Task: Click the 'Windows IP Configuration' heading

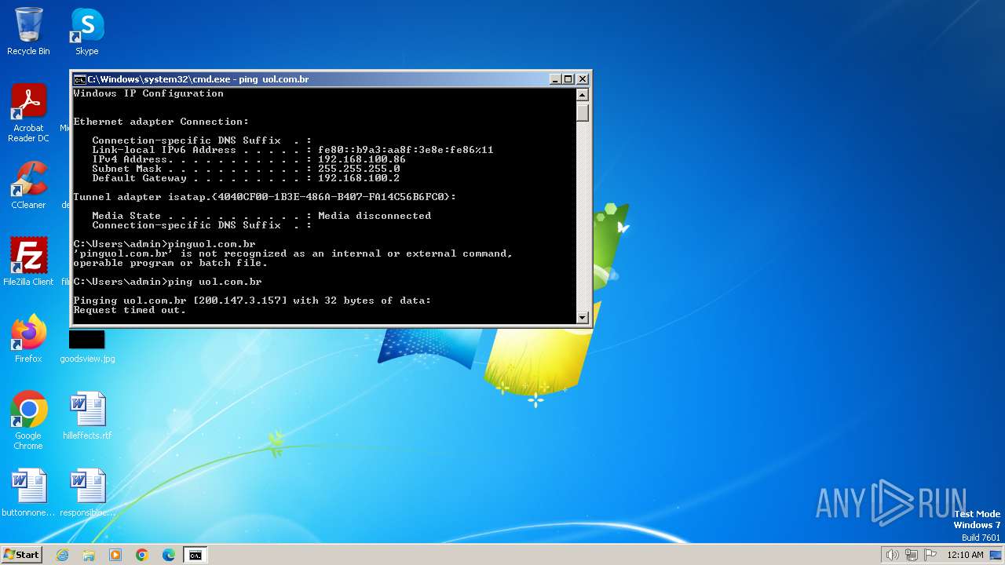Action: click(x=148, y=93)
